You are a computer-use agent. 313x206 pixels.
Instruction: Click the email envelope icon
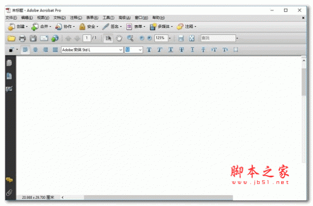coord(44,38)
